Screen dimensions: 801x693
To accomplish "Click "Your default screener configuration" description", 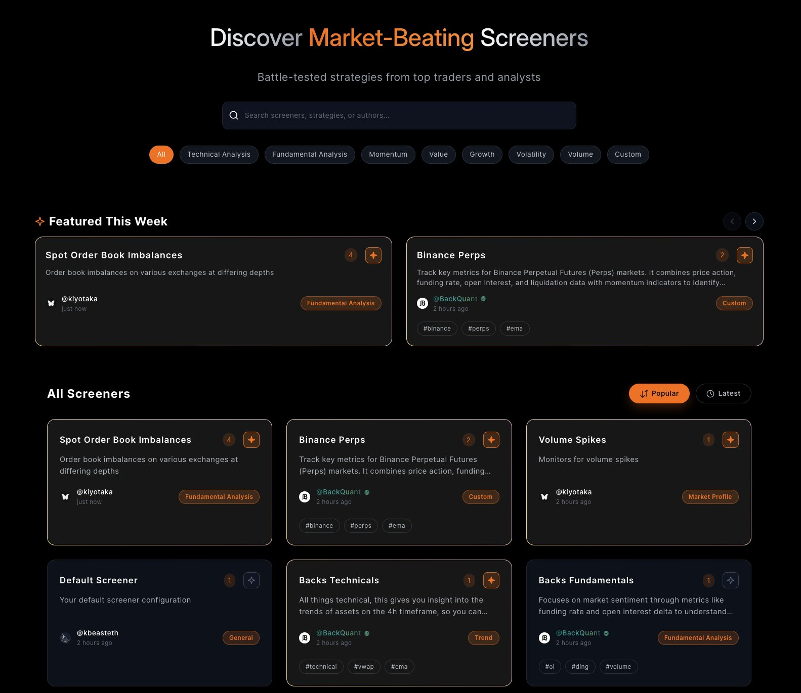I will [125, 600].
